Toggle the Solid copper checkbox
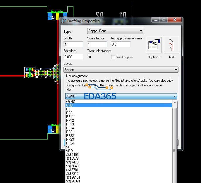The height and width of the screenshot is (183, 201). 113,57
